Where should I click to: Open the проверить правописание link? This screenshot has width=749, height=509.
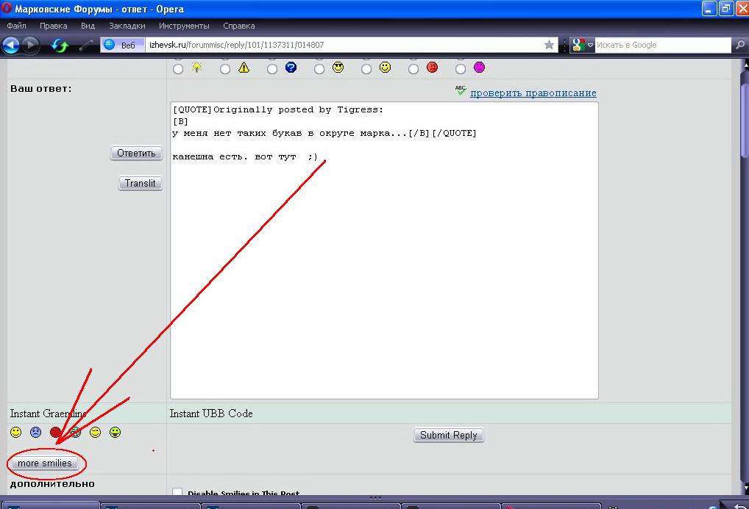[x=533, y=93]
